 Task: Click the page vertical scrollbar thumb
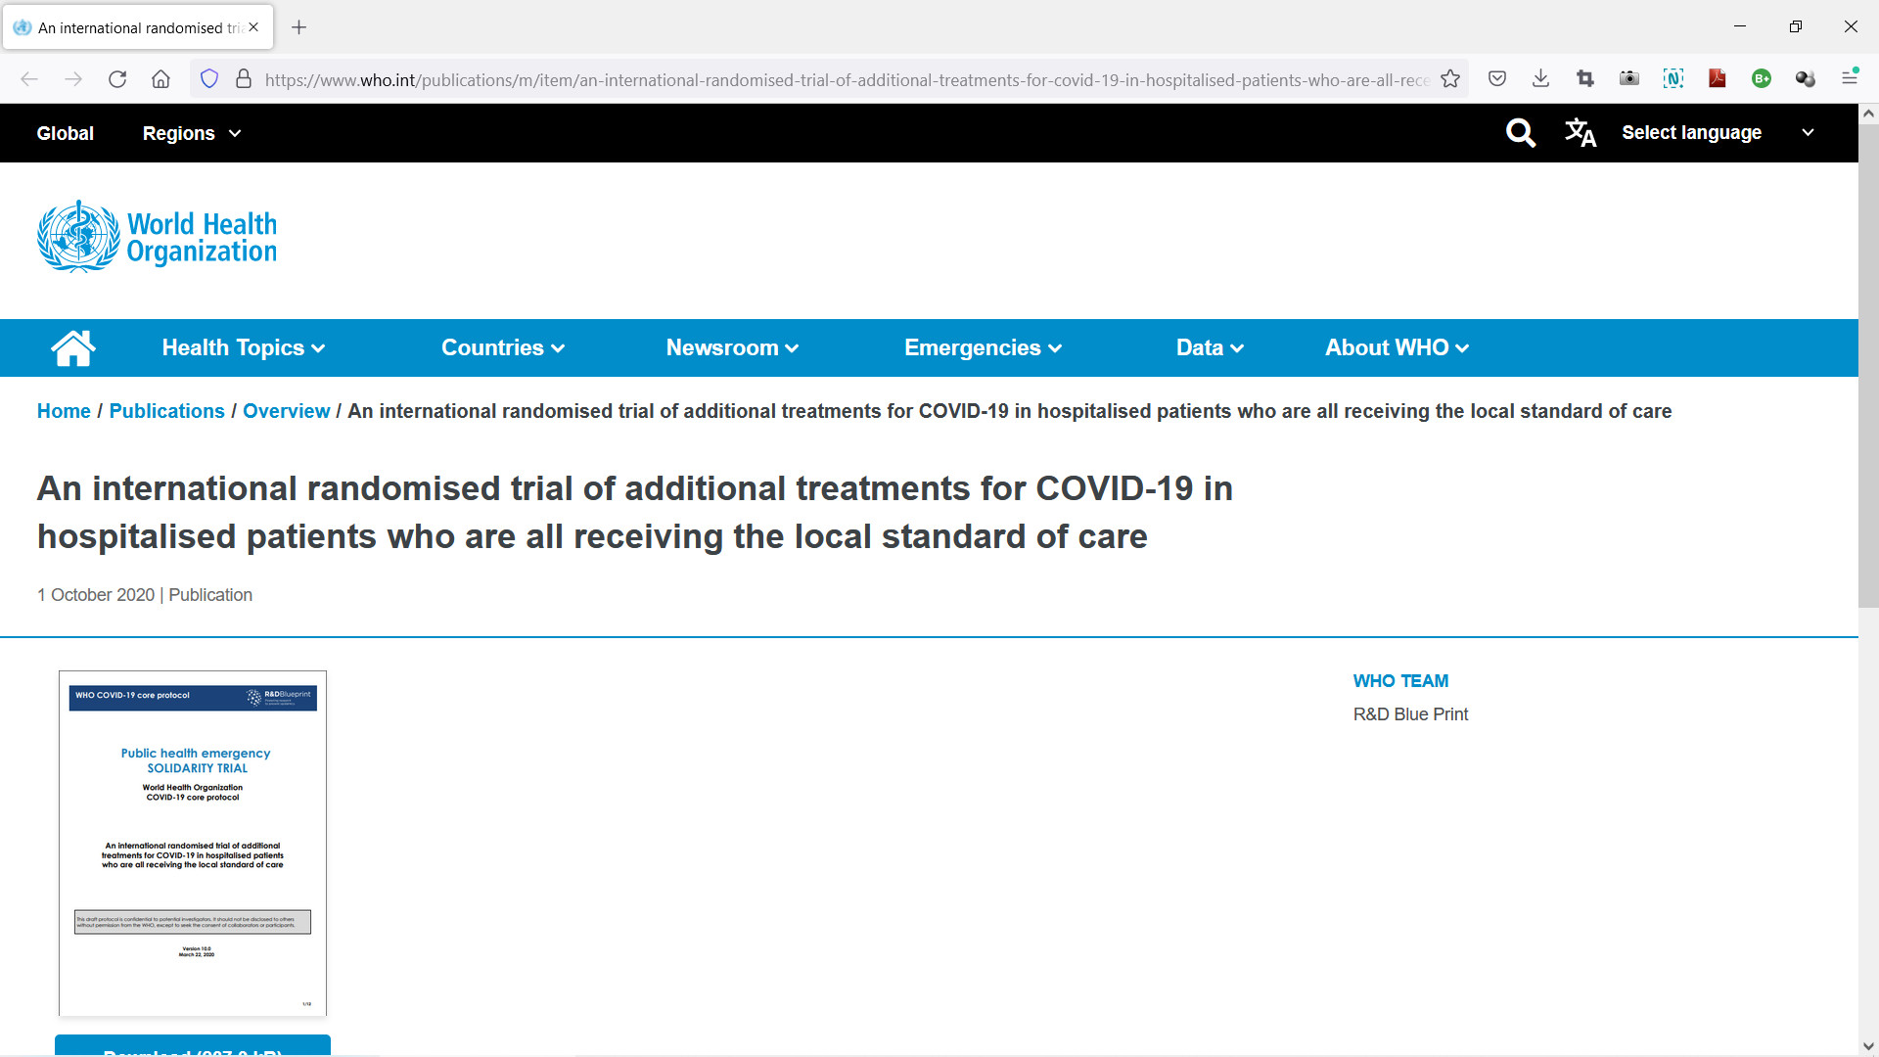pyautogui.click(x=1868, y=366)
